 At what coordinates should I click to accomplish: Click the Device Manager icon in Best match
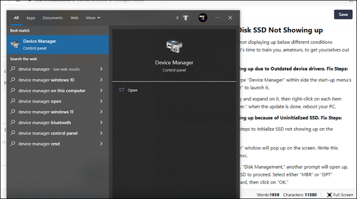pos(15,44)
